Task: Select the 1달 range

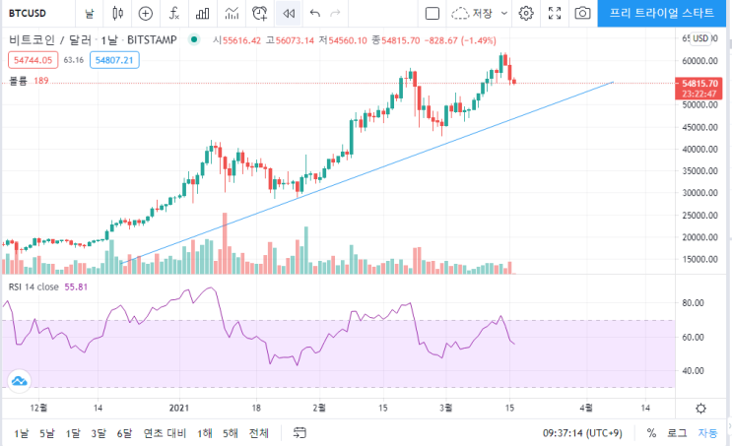Action: [73, 433]
